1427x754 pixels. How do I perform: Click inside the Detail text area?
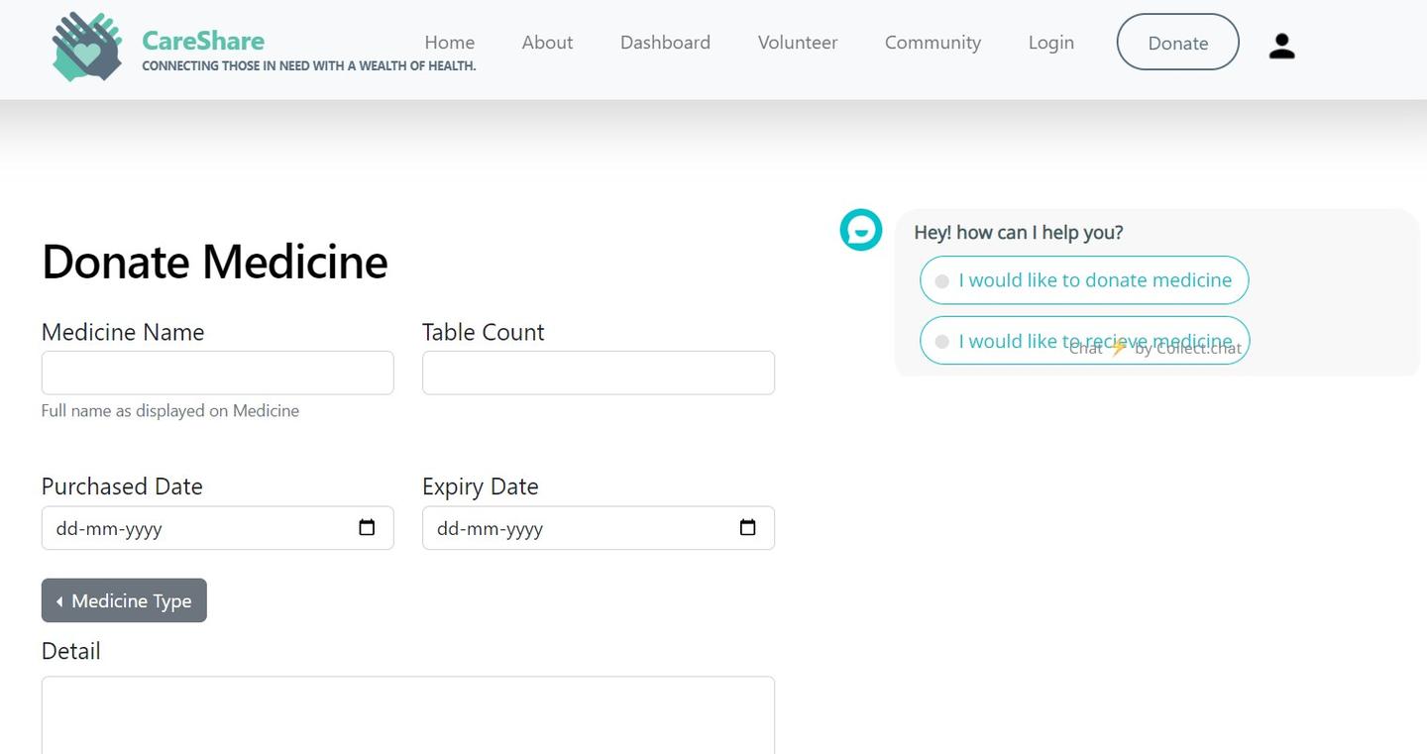pos(407,714)
